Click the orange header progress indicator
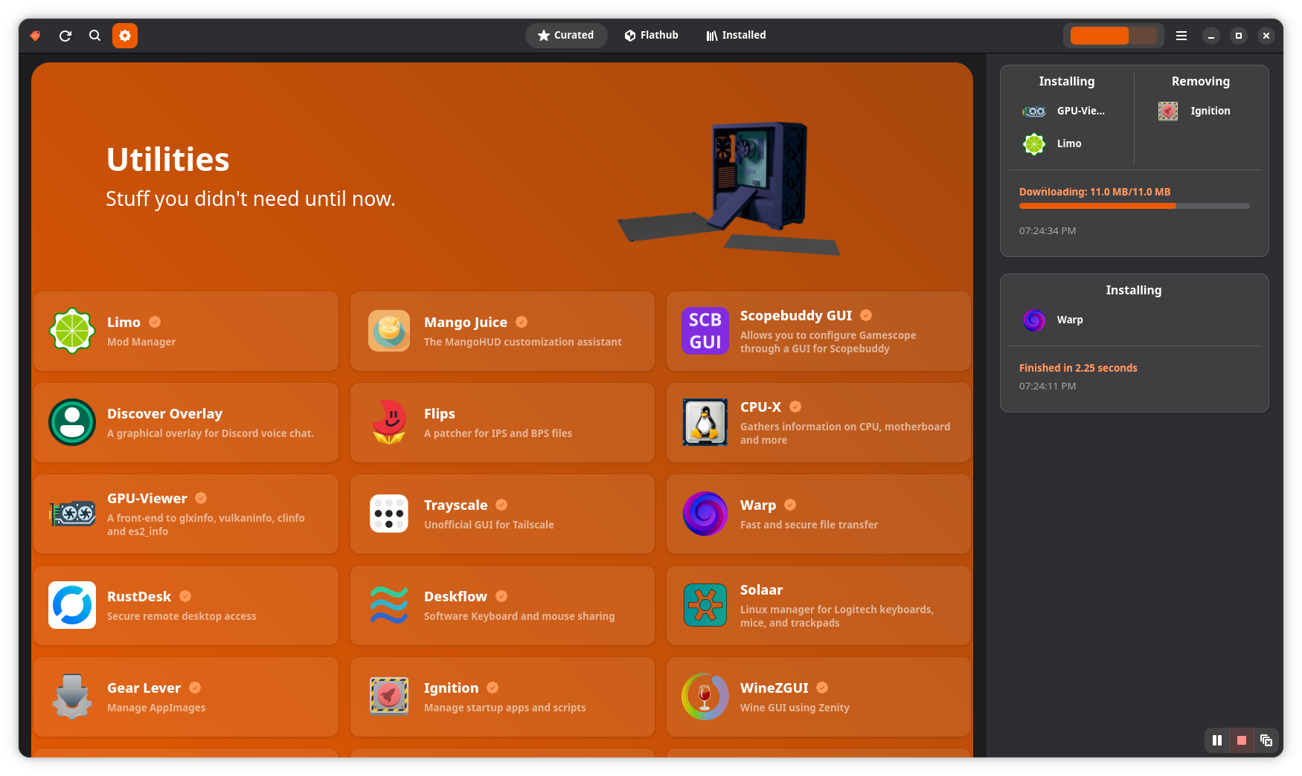 pyautogui.click(x=1114, y=36)
